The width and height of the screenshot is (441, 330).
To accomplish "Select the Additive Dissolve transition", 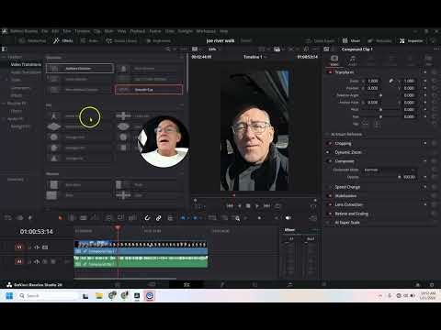I will pos(80,69).
